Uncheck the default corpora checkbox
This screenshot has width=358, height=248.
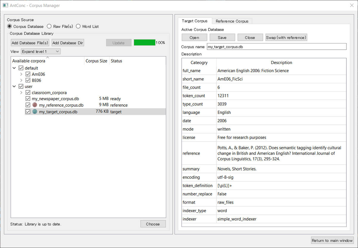click(21, 68)
